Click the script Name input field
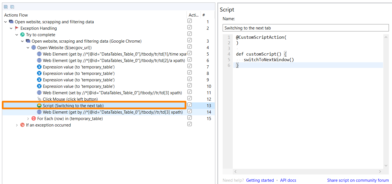Viewport: 392px width, 184px height. (306, 28)
